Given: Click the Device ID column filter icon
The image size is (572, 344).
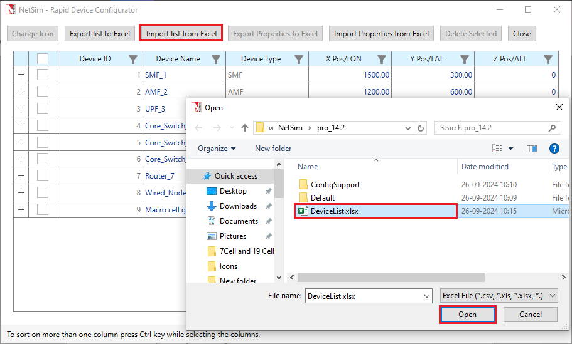Looking at the screenshot, I should [133, 60].
